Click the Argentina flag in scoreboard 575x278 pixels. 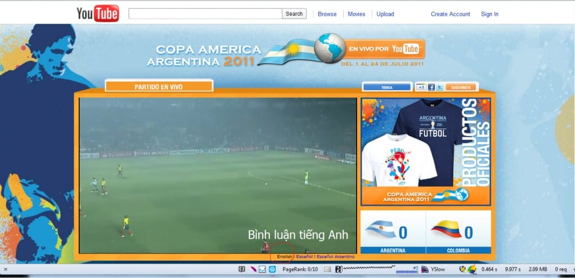click(380, 229)
